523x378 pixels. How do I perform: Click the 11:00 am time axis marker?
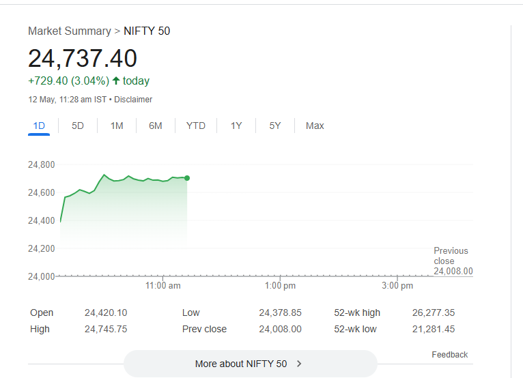coord(162,286)
